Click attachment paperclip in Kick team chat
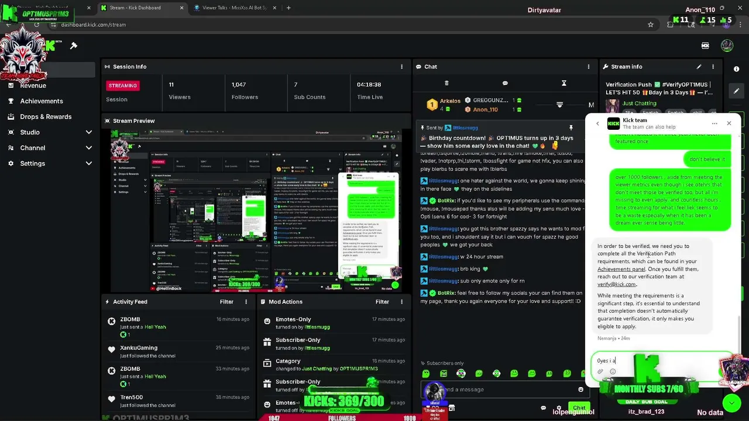 [600, 371]
